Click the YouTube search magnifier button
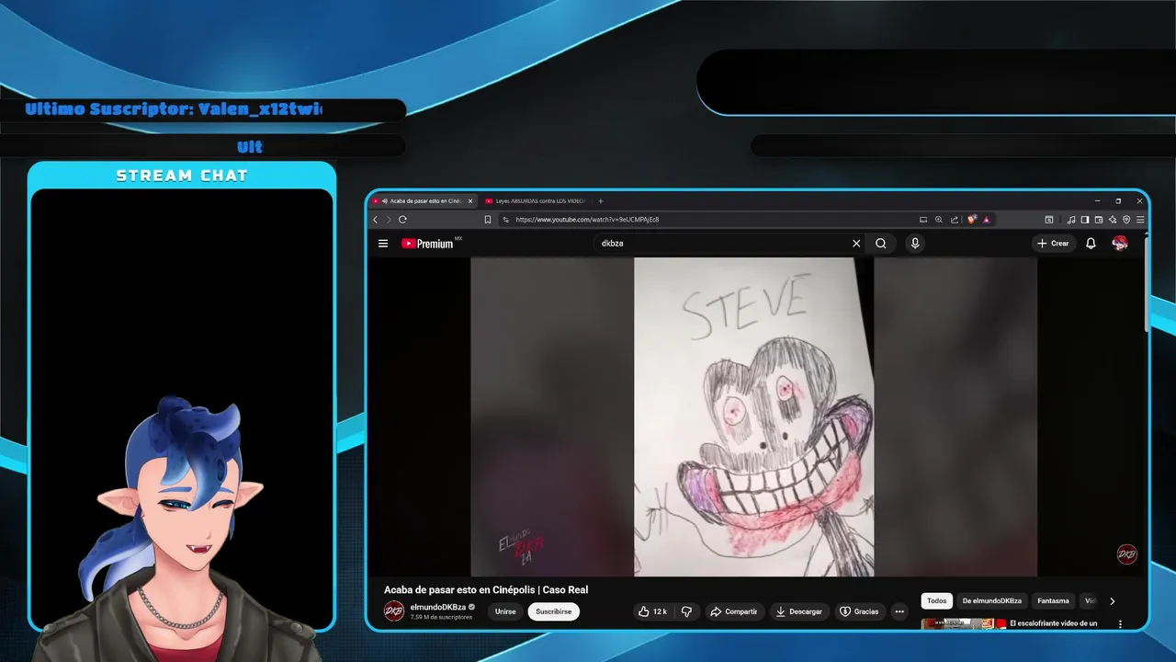Viewport: 1176px width, 662px height. [x=881, y=244]
